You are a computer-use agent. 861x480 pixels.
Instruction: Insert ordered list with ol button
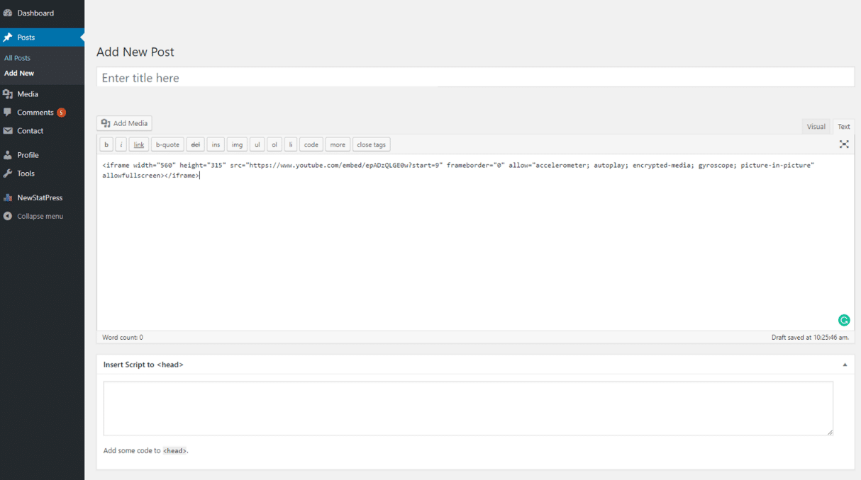coord(274,144)
